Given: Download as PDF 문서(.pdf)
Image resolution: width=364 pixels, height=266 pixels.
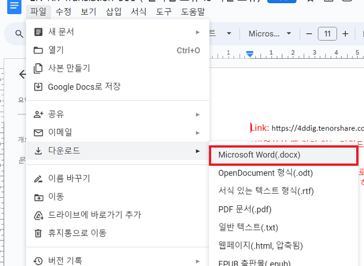Looking at the screenshot, I should [283, 209].
